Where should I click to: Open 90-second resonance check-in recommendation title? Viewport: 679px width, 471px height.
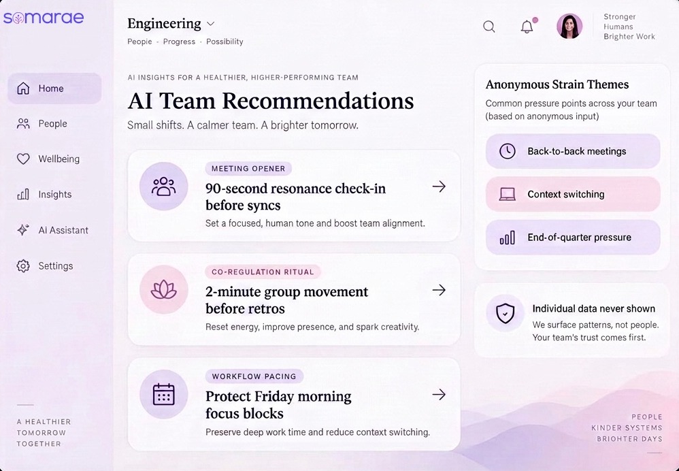(x=295, y=197)
